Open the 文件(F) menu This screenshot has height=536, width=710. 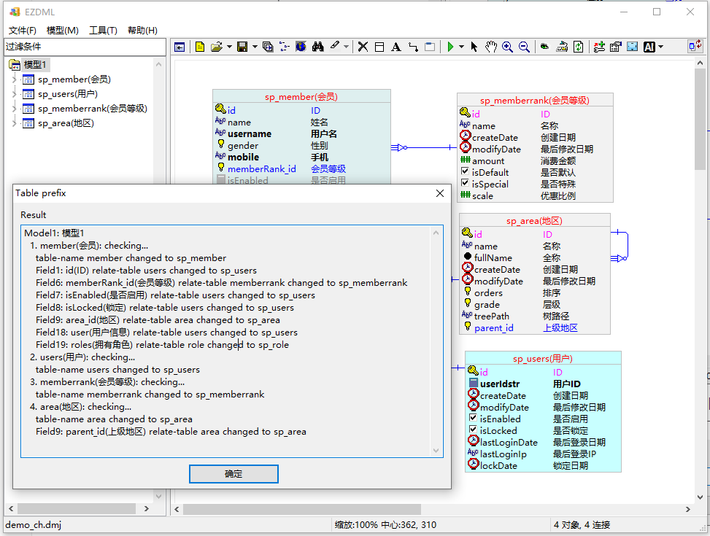click(22, 30)
